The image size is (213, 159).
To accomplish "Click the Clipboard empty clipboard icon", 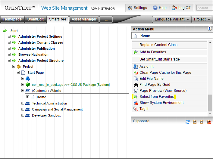I will pos(202,122).
